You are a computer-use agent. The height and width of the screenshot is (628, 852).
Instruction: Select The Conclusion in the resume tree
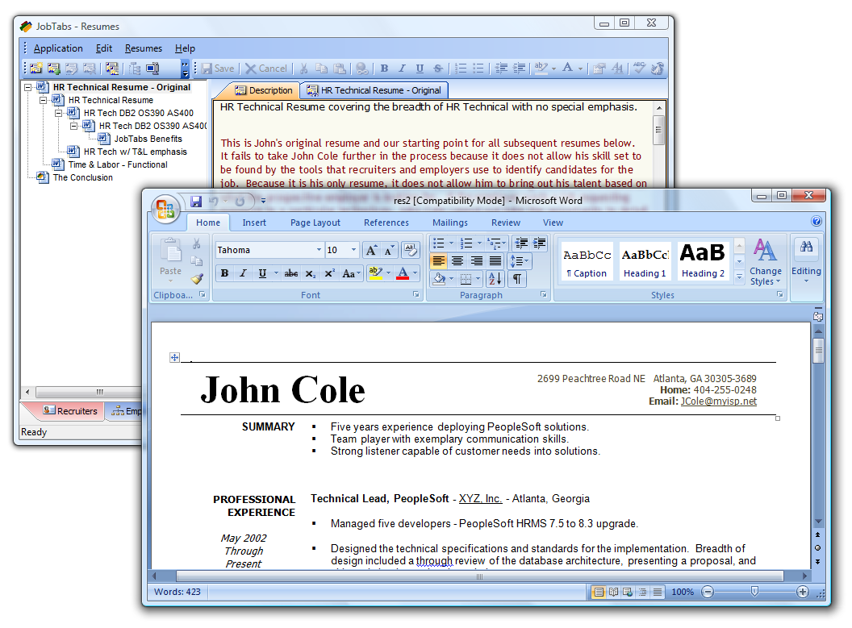pos(82,177)
